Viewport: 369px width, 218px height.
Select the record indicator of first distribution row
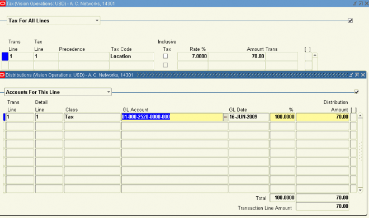click(4, 117)
